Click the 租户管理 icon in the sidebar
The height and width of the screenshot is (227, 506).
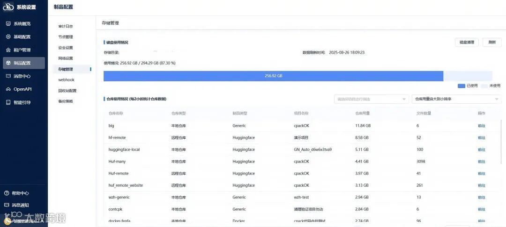8,50
